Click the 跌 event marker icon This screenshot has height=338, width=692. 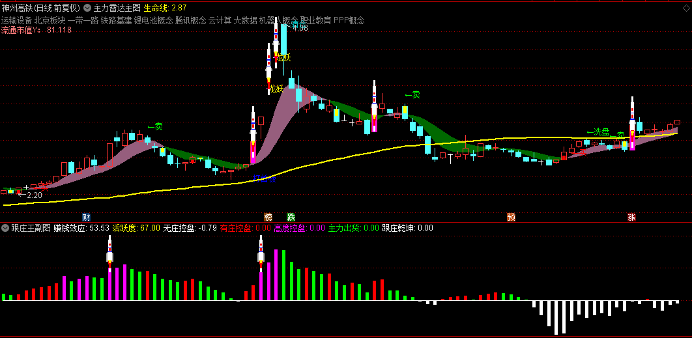[x=291, y=217]
